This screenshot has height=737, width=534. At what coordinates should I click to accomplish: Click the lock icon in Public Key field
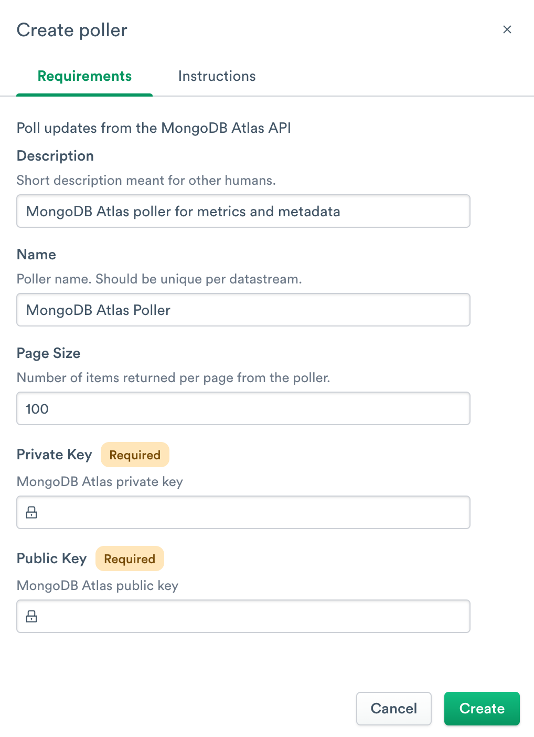coord(32,616)
